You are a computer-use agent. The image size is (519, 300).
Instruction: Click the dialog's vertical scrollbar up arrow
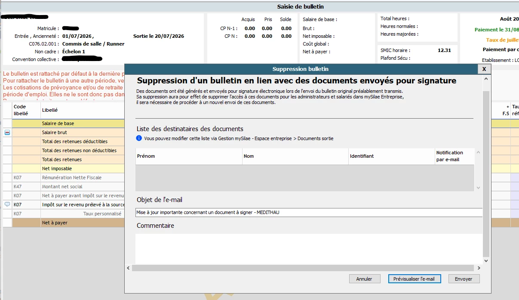pyautogui.click(x=486, y=79)
